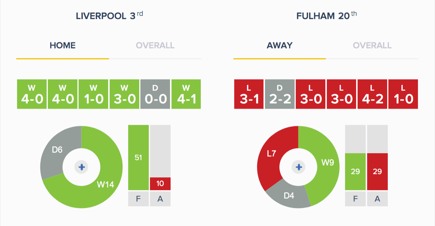
Task: Click Liverpool W14 green donut segment
Action: coord(105,185)
